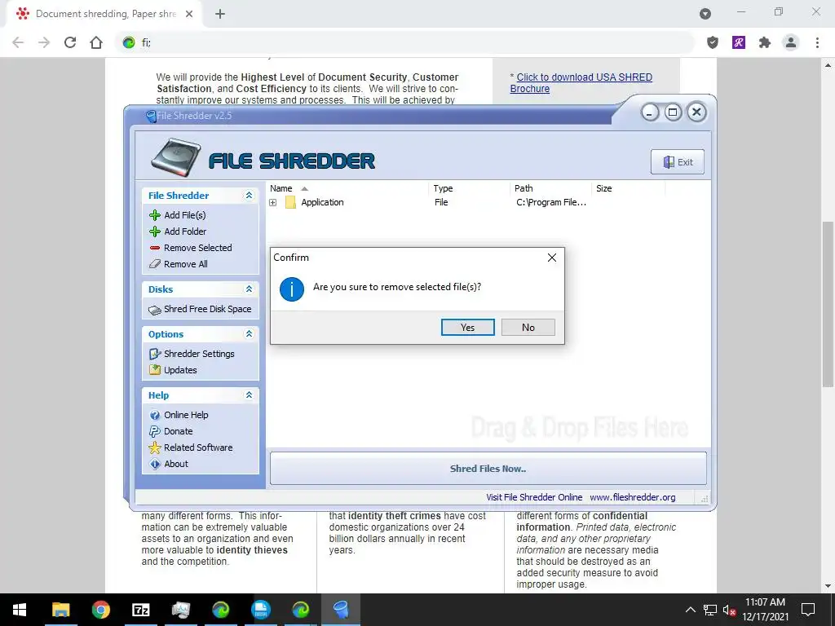Image resolution: width=835 pixels, height=626 pixels.
Task: Click File Shredder taskbar icon
Action: click(x=341, y=610)
